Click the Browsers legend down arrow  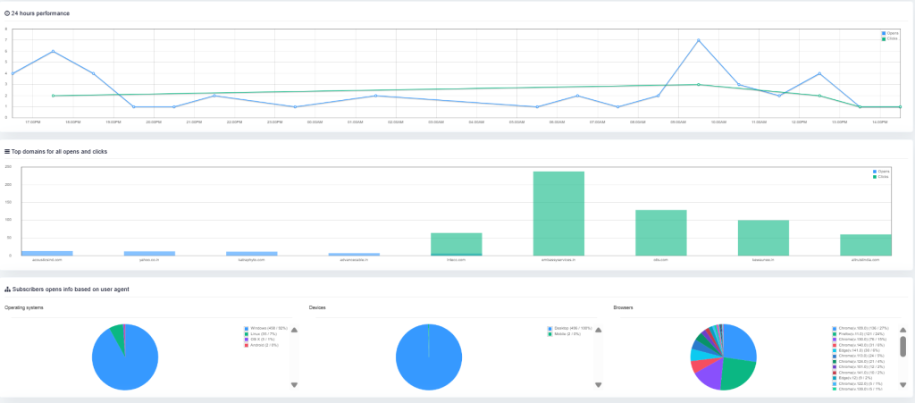[902, 384]
